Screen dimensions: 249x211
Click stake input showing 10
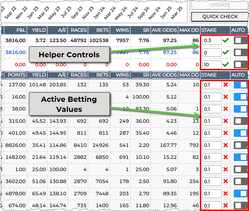pyautogui.click(x=212, y=65)
